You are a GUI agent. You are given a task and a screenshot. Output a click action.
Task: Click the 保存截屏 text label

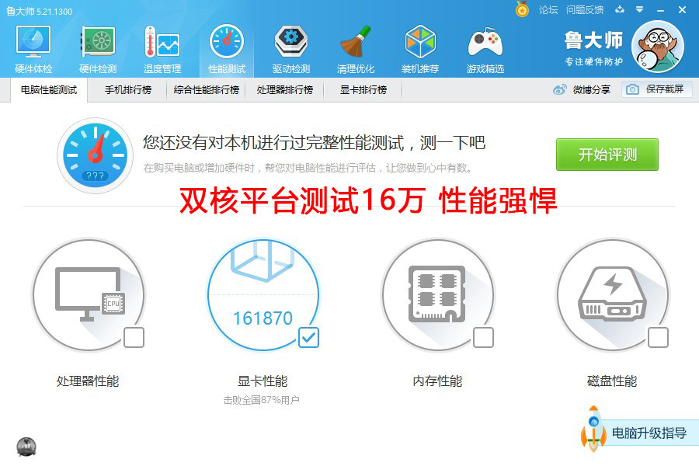tap(665, 89)
